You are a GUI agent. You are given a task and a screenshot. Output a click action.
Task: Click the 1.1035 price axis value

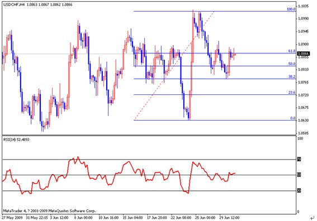pyautogui.click(x=304, y=7)
